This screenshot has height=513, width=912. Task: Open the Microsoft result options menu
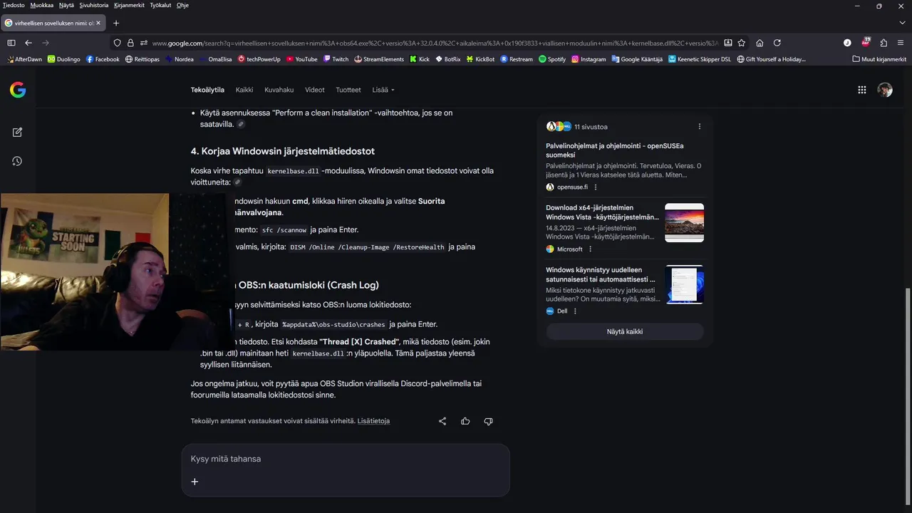pyautogui.click(x=590, y=249)
